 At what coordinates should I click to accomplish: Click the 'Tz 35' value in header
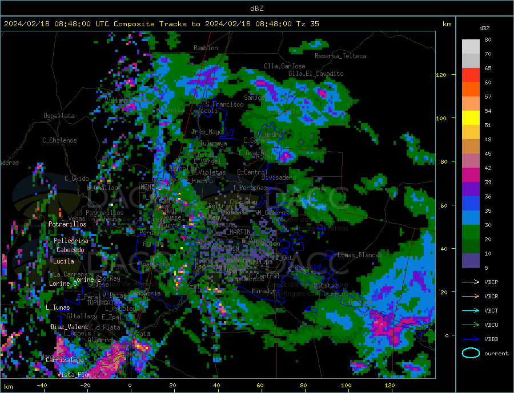[x=307, y=24]
